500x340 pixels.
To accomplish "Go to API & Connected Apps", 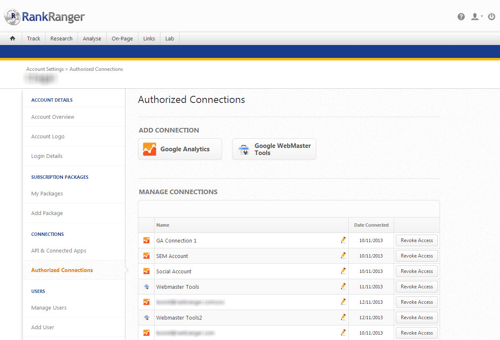I will pos(59,251).
